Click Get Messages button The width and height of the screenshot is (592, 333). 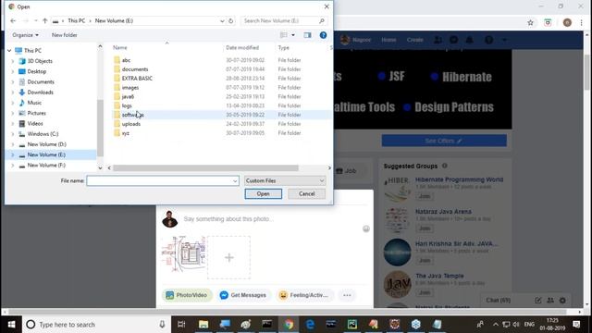243,295
